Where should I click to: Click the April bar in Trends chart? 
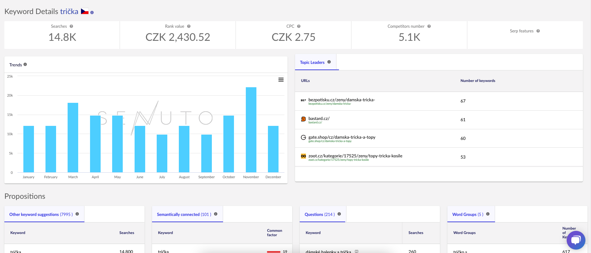[x=95, y=144]
